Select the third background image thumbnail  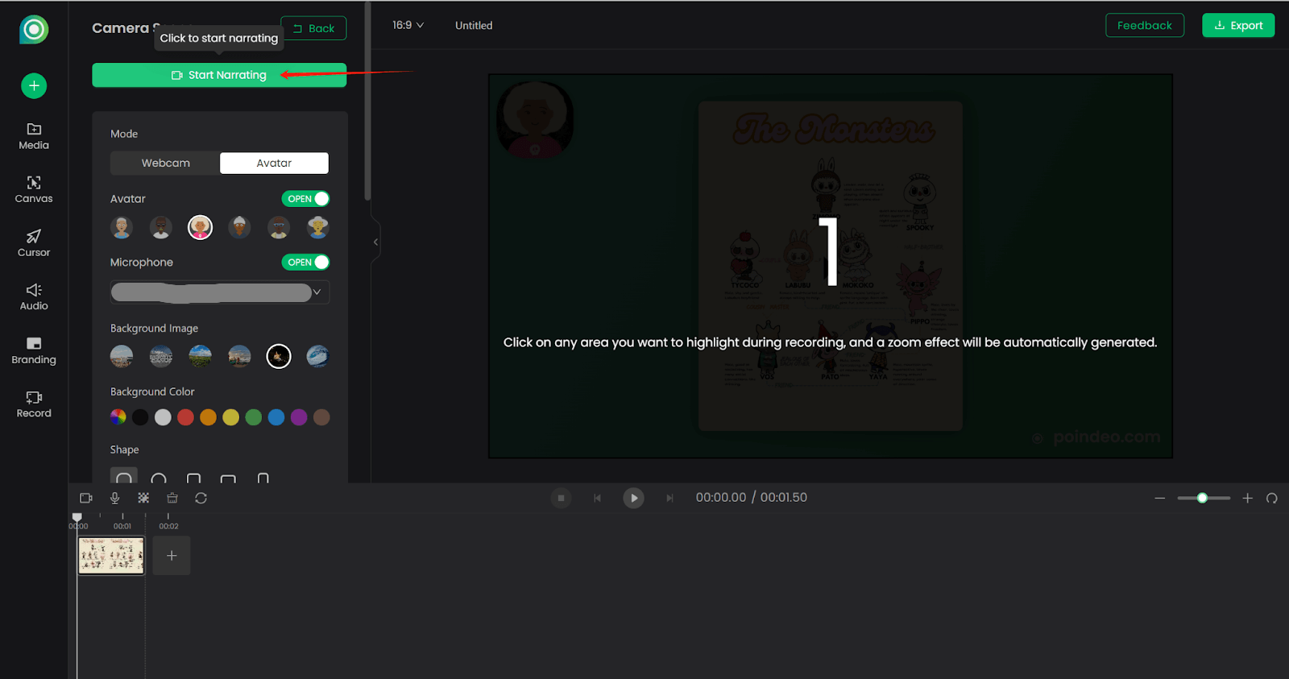coord(200,356)
